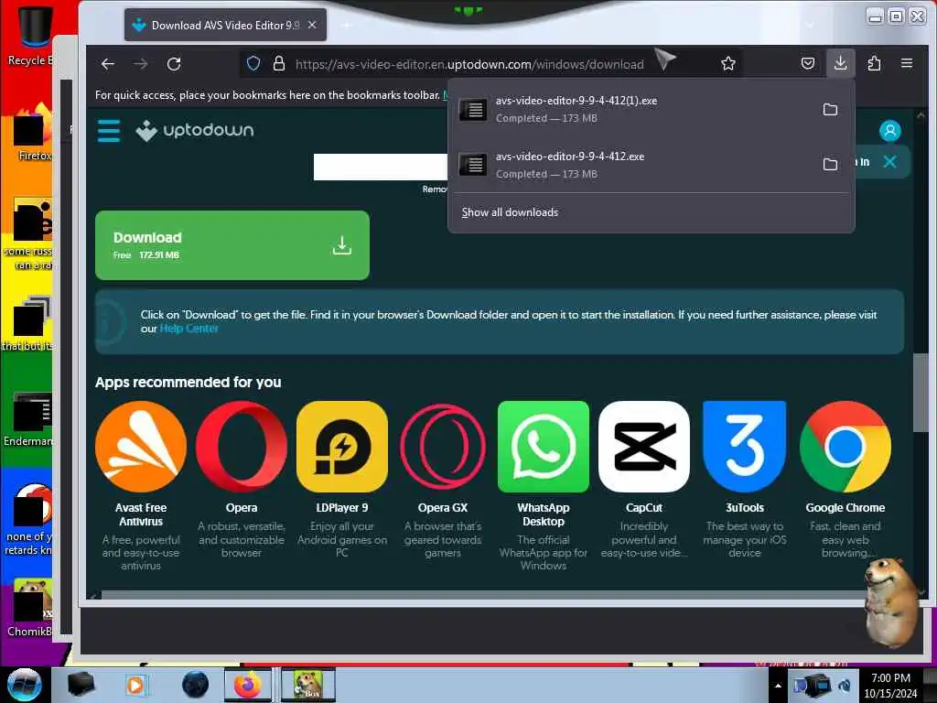Click the site security padlock icon
This screenshot has width=937, height=703.
[278, 63]
